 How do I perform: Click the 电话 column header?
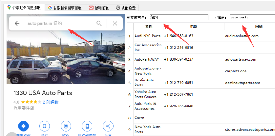pos(194,26)
